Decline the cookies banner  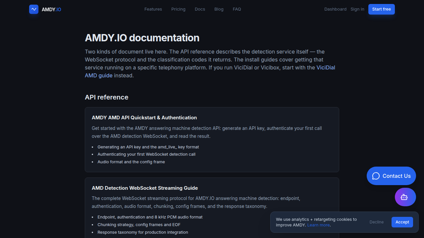pos(377,222)
